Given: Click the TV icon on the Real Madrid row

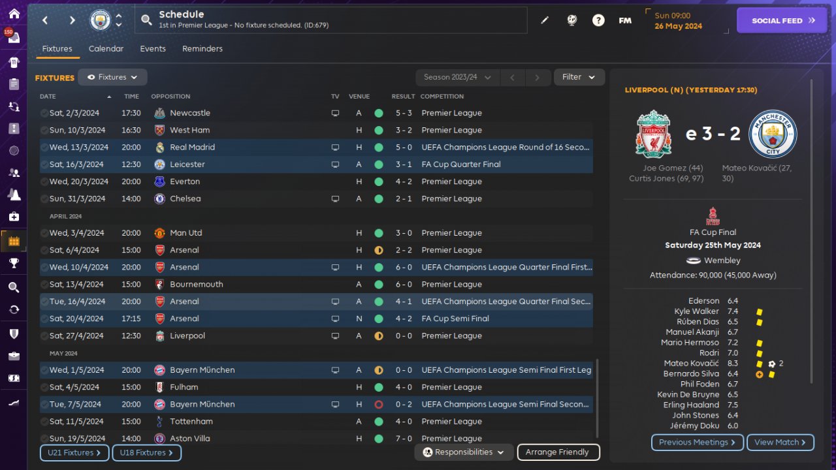Looking at the screenshot, I should coord(335,148).
